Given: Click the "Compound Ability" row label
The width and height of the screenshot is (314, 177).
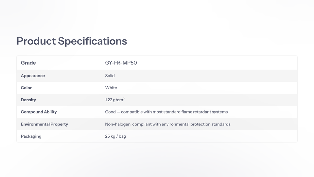Looking at the screenshot, I should [39, 112].
